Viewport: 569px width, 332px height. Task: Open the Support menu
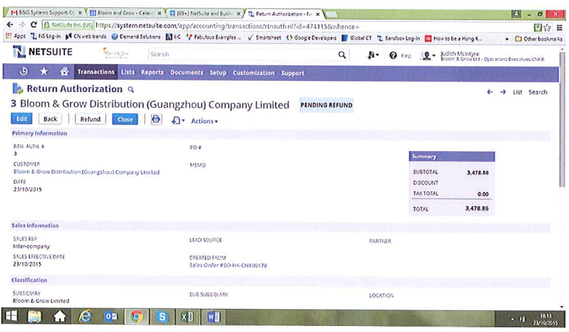click(x=293, y=73)
